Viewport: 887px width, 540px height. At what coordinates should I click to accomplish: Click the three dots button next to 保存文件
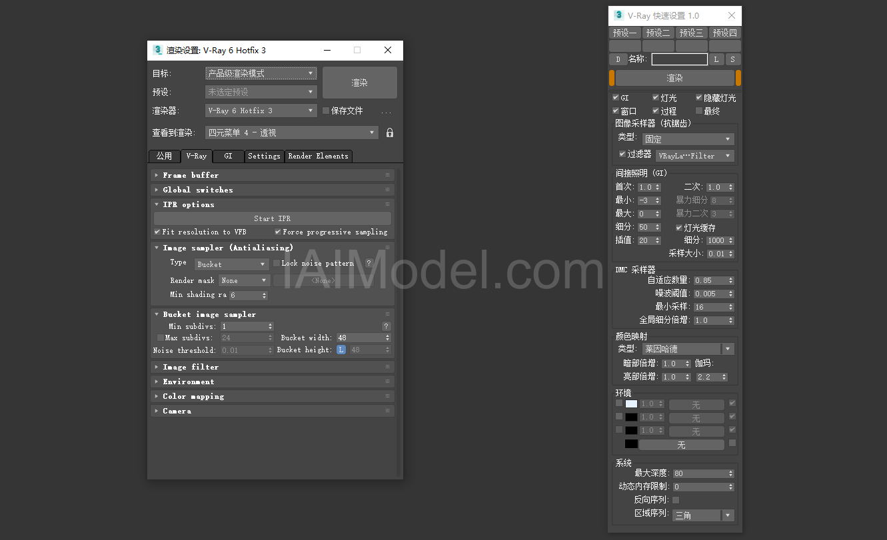tap(387, 111)
